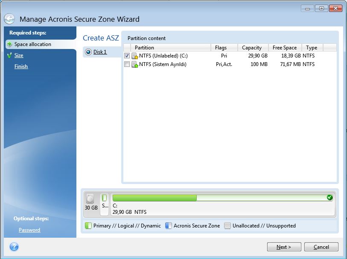Check the NTFS (Sistem Ayrıldı) checkbox
This screenshot has width=347, height=259.
127,64
